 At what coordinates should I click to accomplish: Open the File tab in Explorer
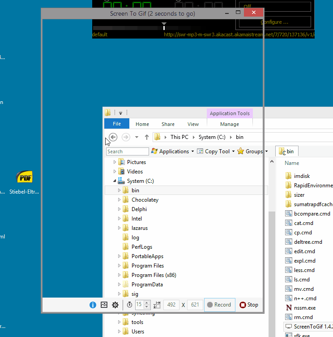(x=117, y=124)
